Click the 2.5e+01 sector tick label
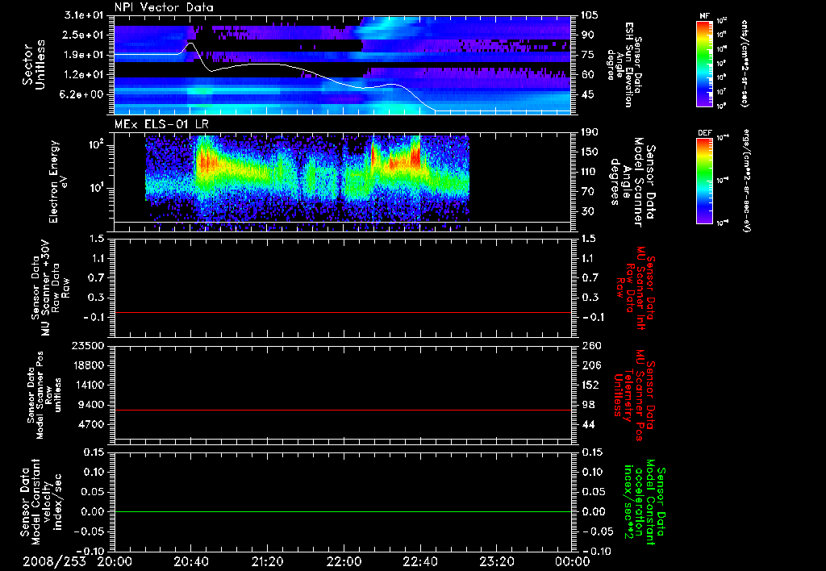Screen dimensions: 826x571 click(x=84, y=35)
